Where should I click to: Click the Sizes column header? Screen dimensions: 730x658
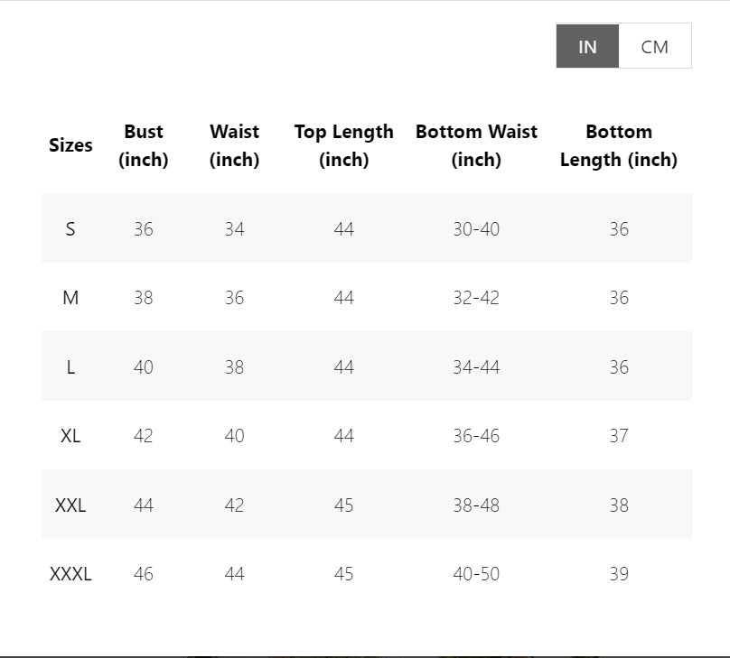pos(70,145)
